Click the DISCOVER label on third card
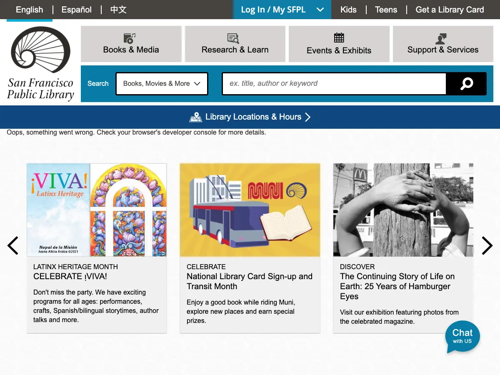Image resolution: width=500 pixels, height=375 pixels. (x=357, y=267)
